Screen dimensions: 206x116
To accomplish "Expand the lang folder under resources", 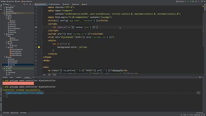I will (6, 42).
